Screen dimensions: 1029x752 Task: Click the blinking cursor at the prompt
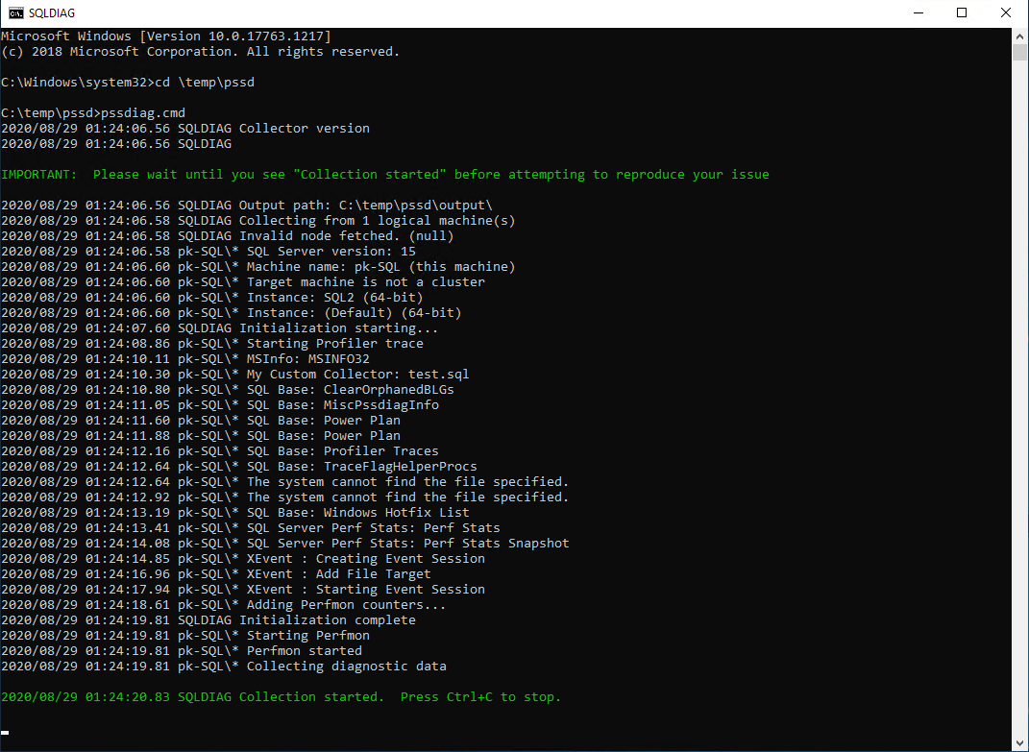coord(5,734)
